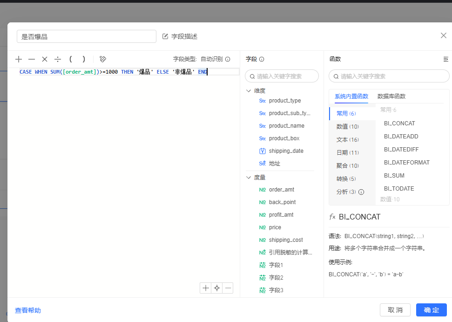Insert a left parenthesis
Viewport: 452px width, 322px height.
tap(70, 59)
